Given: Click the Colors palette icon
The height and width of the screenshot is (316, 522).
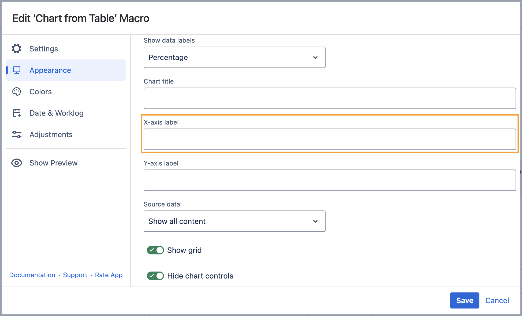Looking at the screenshot, I should (17, 92).
